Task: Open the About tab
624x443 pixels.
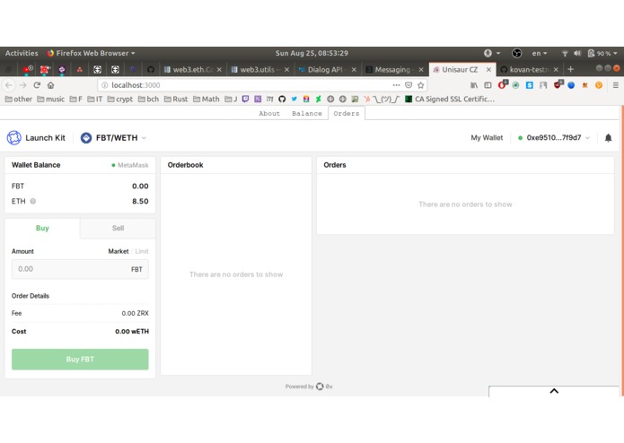Action: coord(269,113)
